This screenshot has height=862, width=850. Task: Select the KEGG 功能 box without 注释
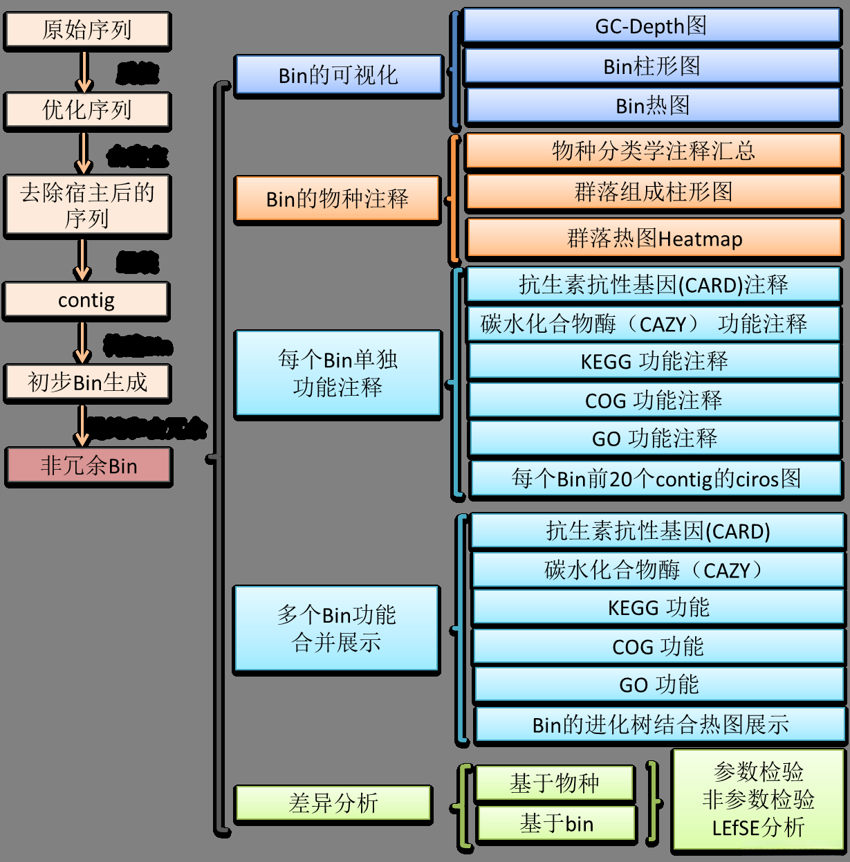tap(659, 607)
